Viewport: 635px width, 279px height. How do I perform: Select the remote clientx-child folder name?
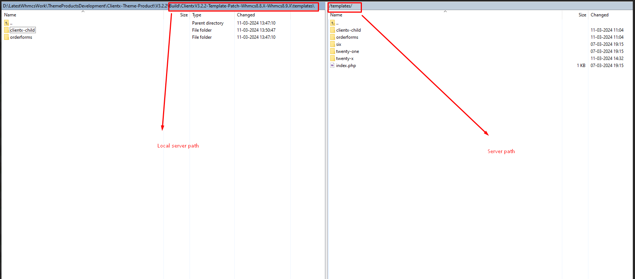tap(348, 30)
